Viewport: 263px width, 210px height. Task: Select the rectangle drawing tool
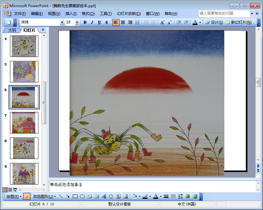click(75, 196)
